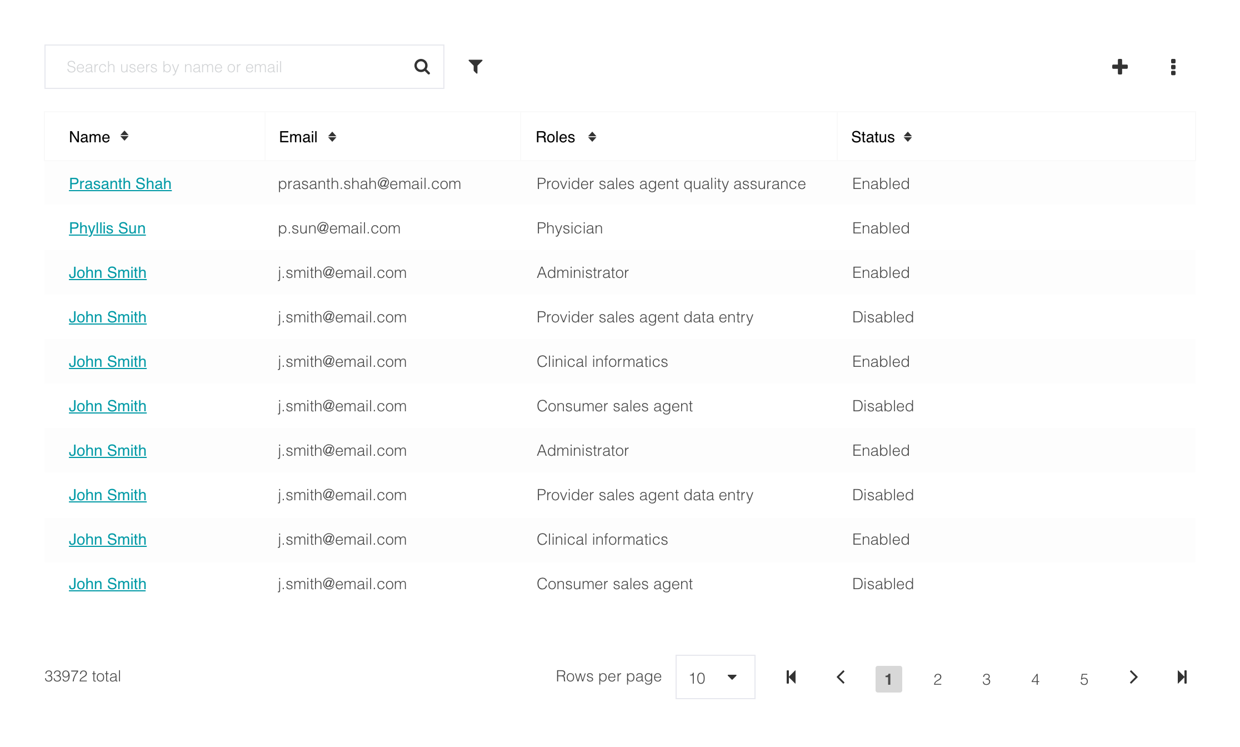Viewport: 1240px width, 747px height.
Task: Sort table by Status column
Action: point(908,137)
